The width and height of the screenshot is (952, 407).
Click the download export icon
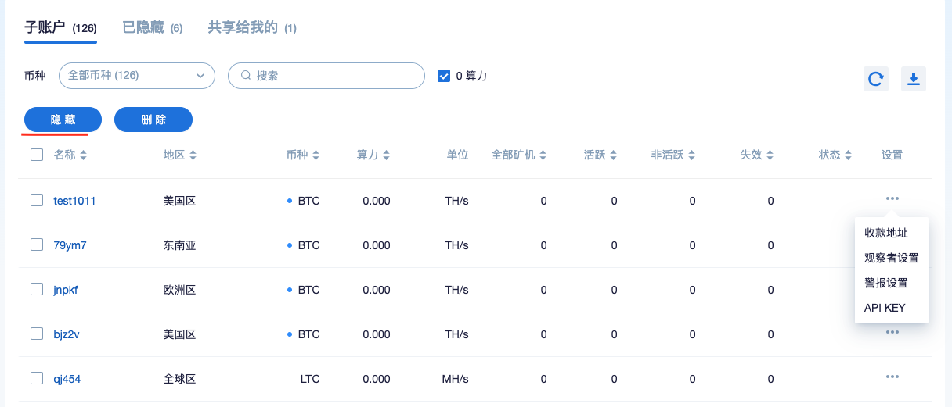coord(914,78)
